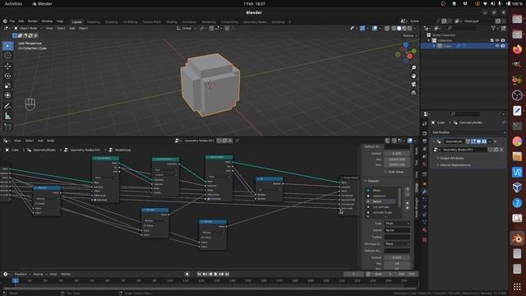The width and height of the screenshot is (526, 296).
Task: Open the Global transform orientation dropdown
Action: pos(187,29)
